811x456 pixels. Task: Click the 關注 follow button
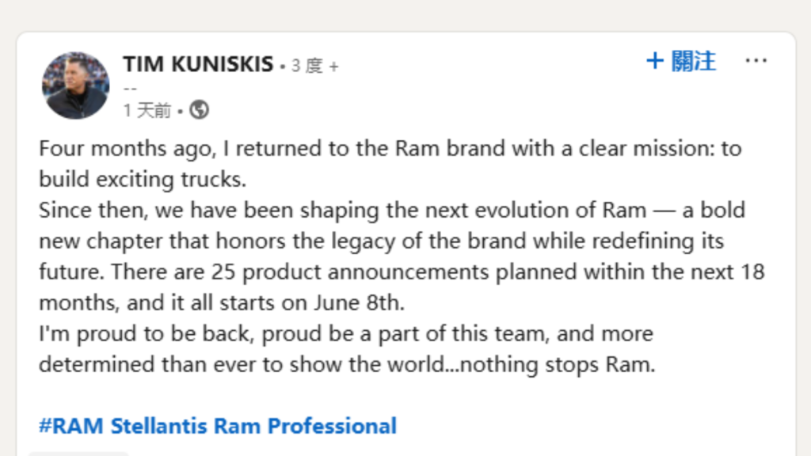[x=681, y=61]
